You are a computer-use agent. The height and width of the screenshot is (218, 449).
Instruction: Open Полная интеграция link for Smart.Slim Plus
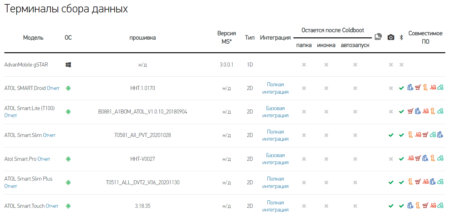pyautogui.click(x=275, y=182)
